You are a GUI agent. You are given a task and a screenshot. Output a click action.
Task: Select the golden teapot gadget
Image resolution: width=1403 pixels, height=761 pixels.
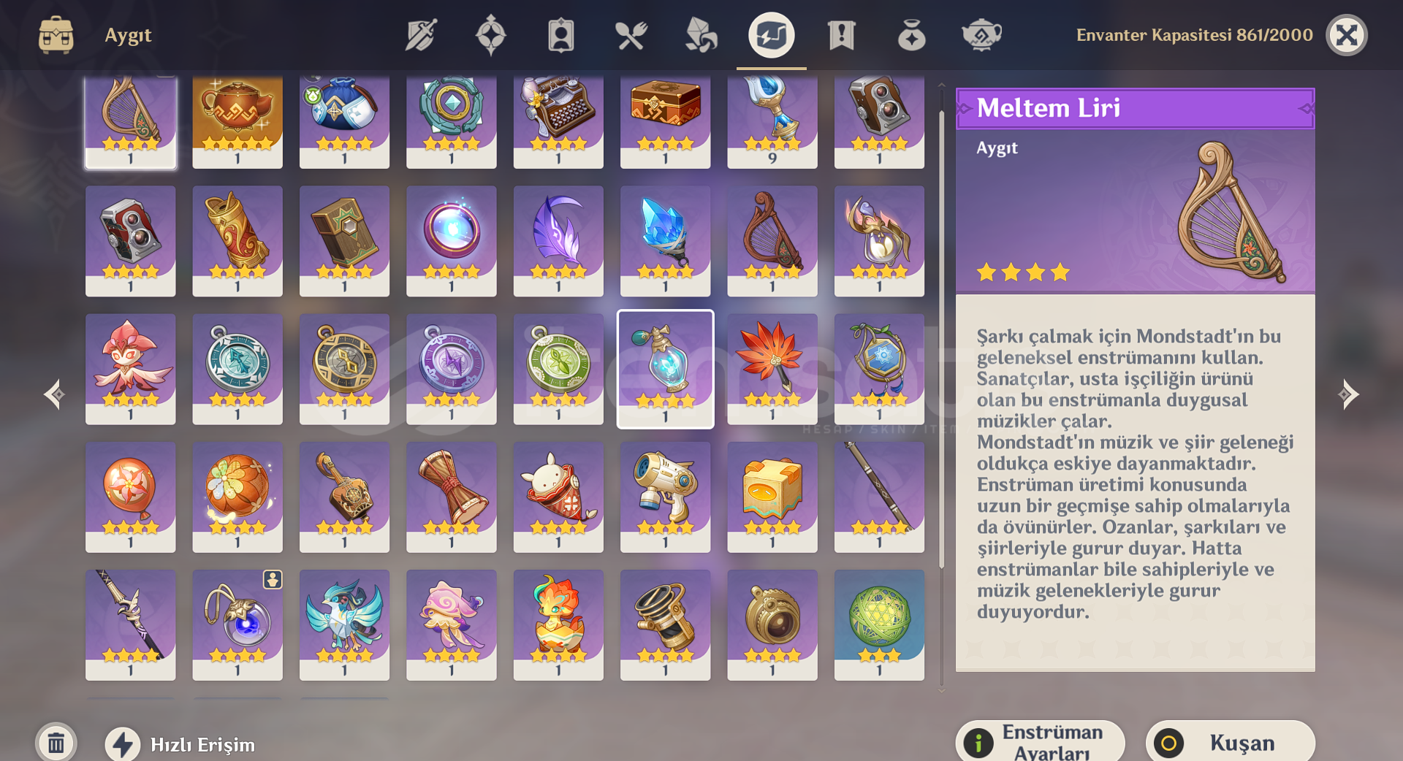pos(237,121)
